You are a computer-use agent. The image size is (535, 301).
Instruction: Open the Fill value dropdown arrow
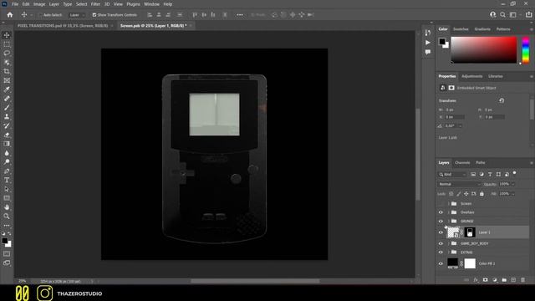click(x=512, y=194)
